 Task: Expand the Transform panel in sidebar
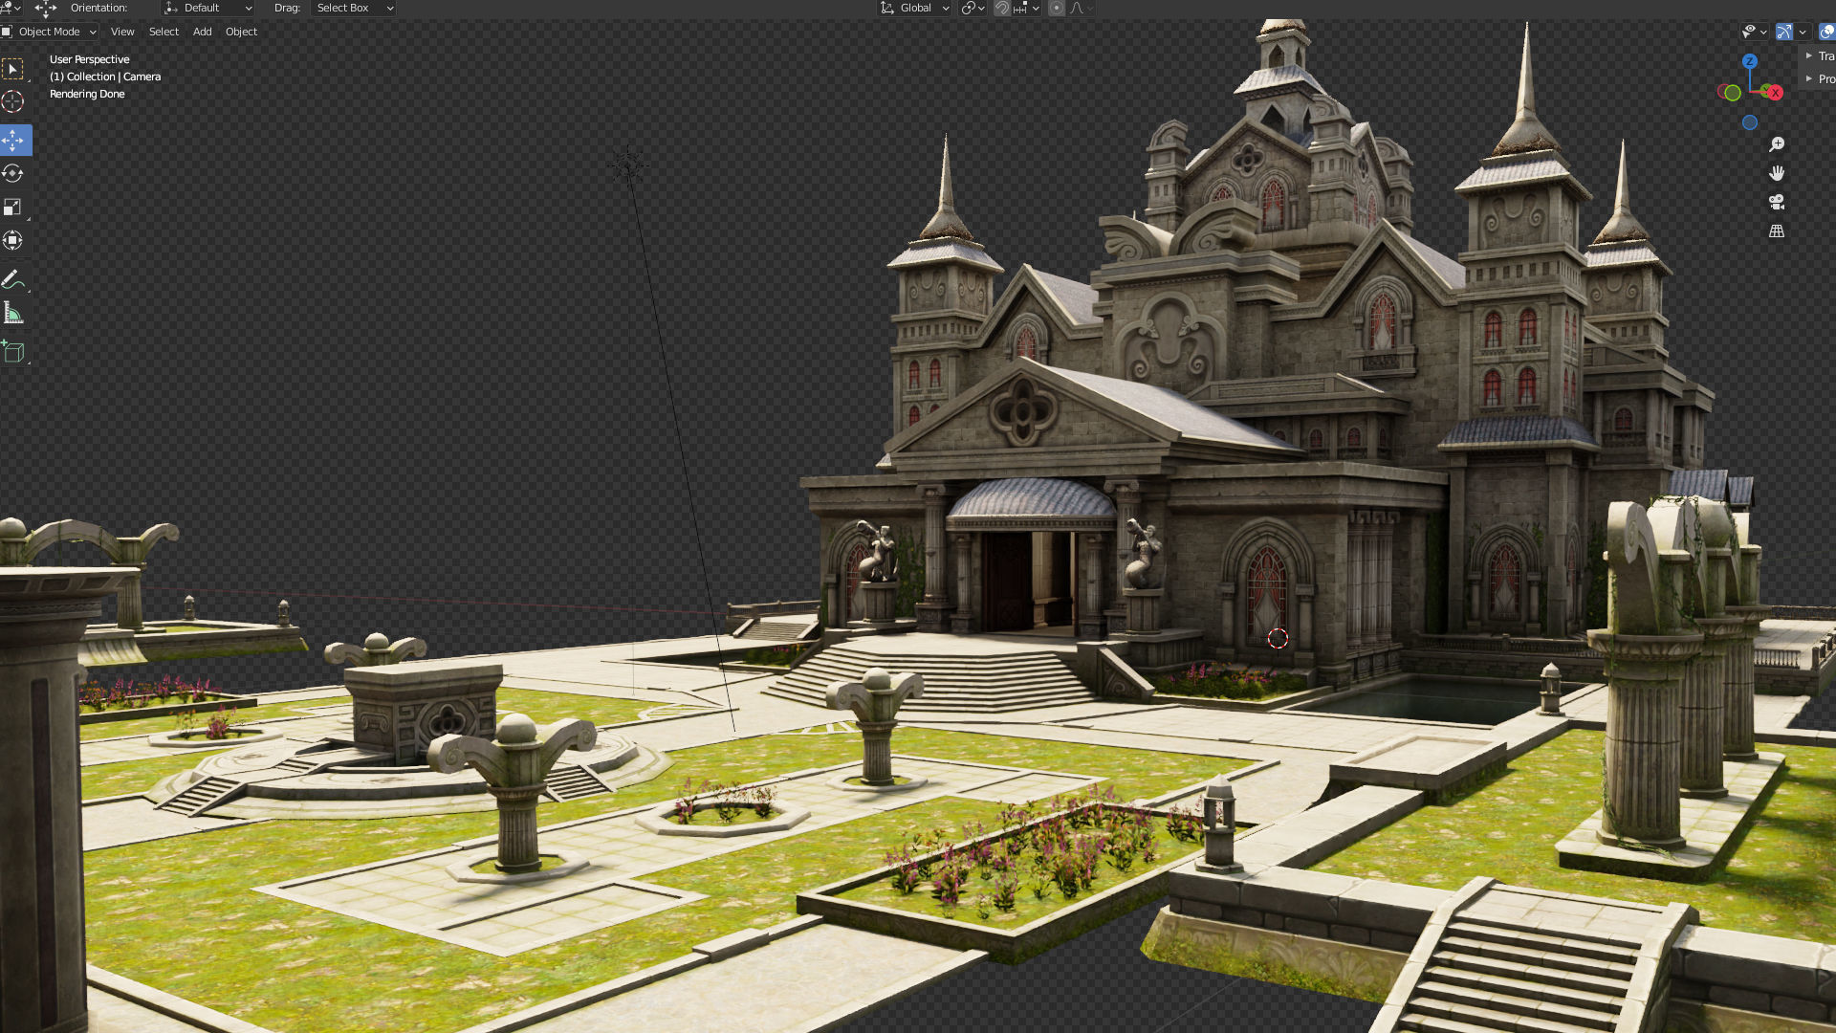[x=1819, y=56]
